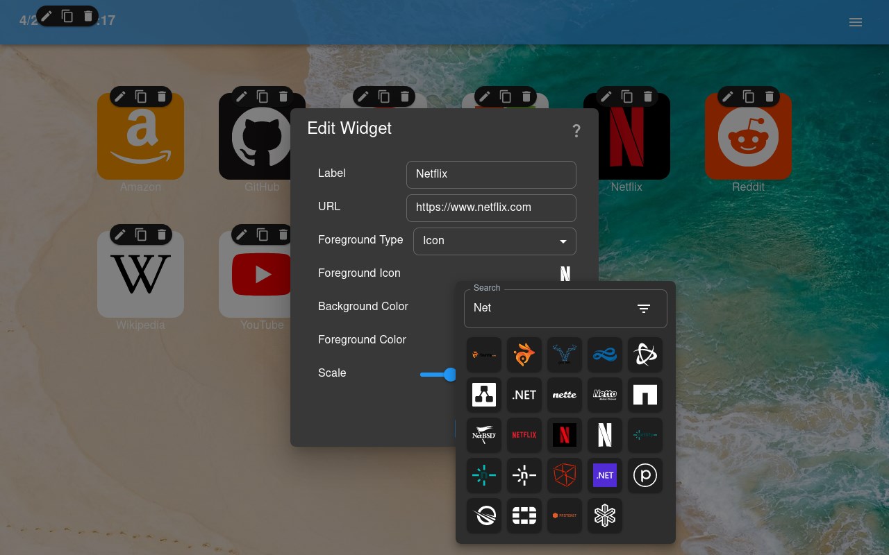Delete the Wikipedia widget
The height and width of the screenshot is (555, 889).
(162, 234)
